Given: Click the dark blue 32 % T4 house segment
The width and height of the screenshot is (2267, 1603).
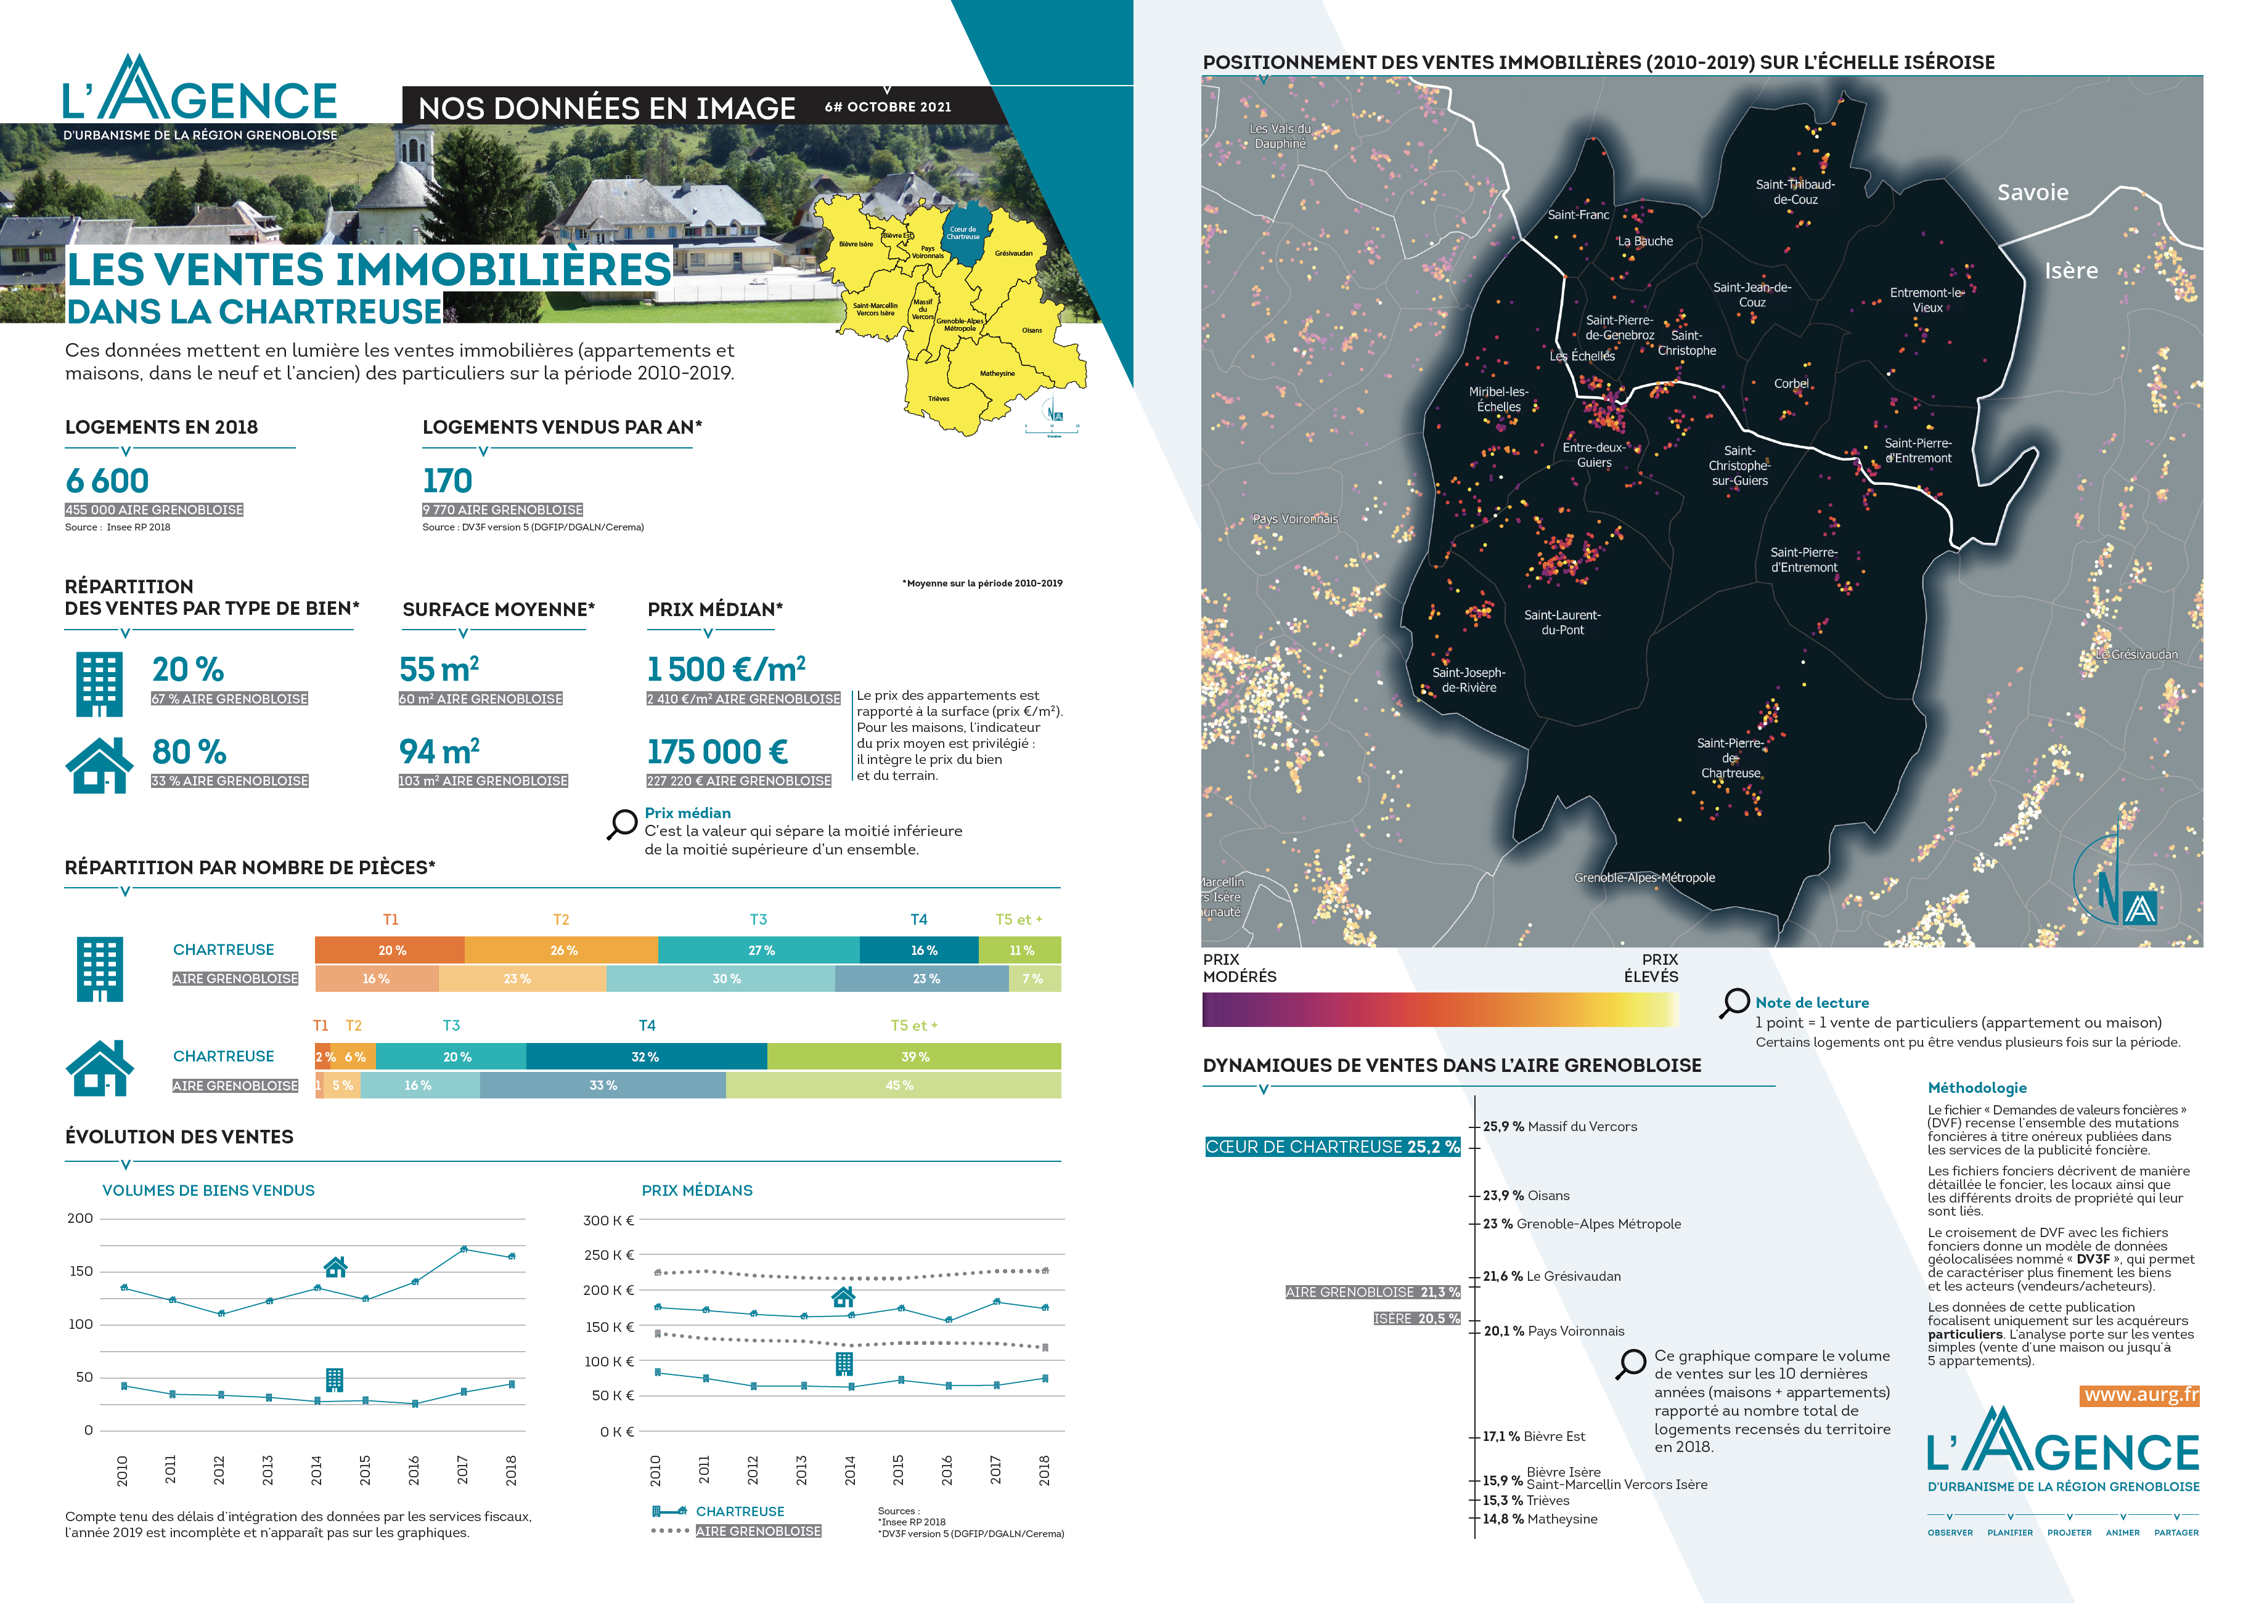Looking at the screenshot, I should tap(647, 1056).
